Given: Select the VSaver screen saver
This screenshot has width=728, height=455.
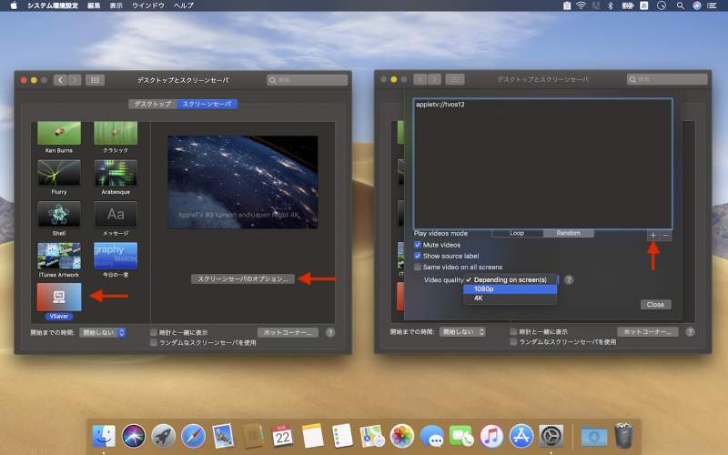Looking at the screenshot, I should [x=59, y=298].
